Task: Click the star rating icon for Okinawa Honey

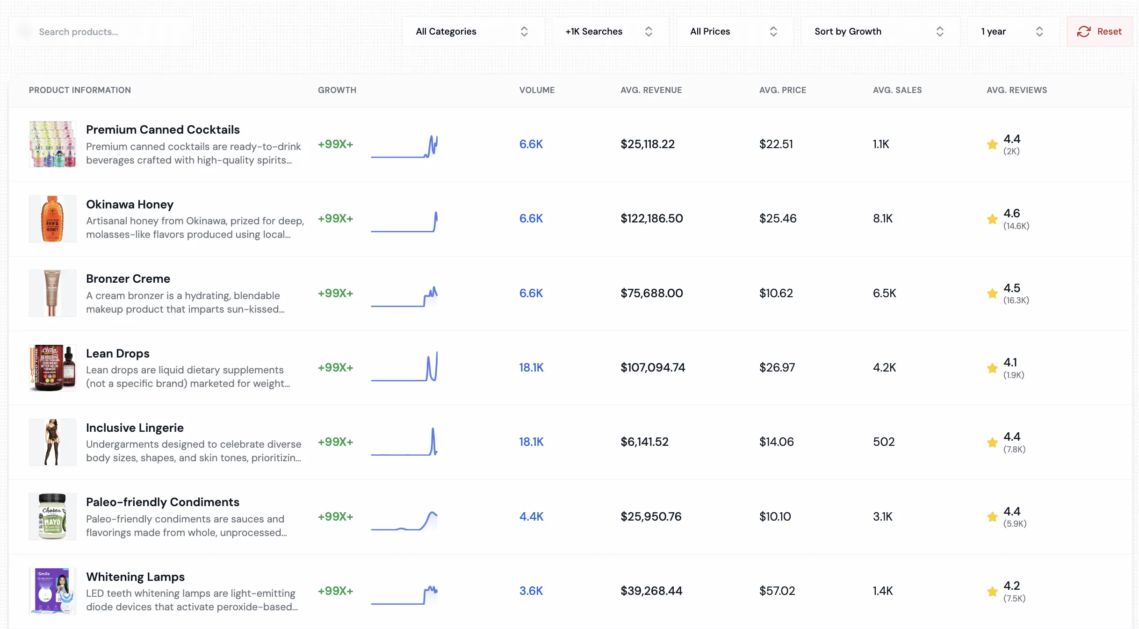Action: tap(992, 219)
